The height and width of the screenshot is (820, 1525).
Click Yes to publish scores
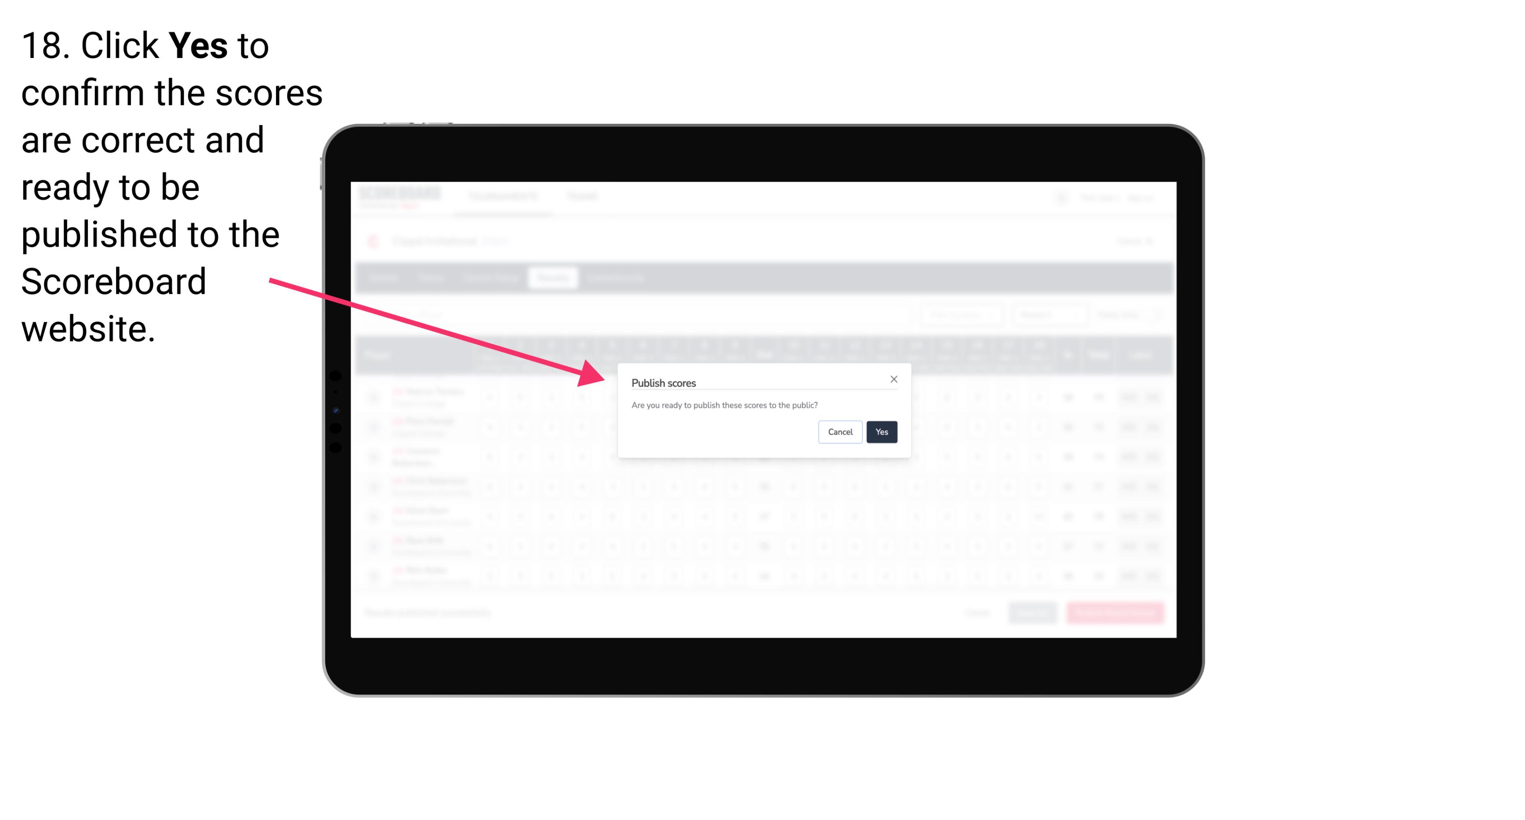point(881,431)
